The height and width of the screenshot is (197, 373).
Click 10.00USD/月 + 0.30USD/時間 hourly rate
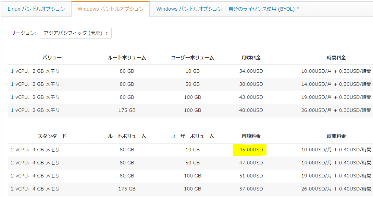(336, 71)
